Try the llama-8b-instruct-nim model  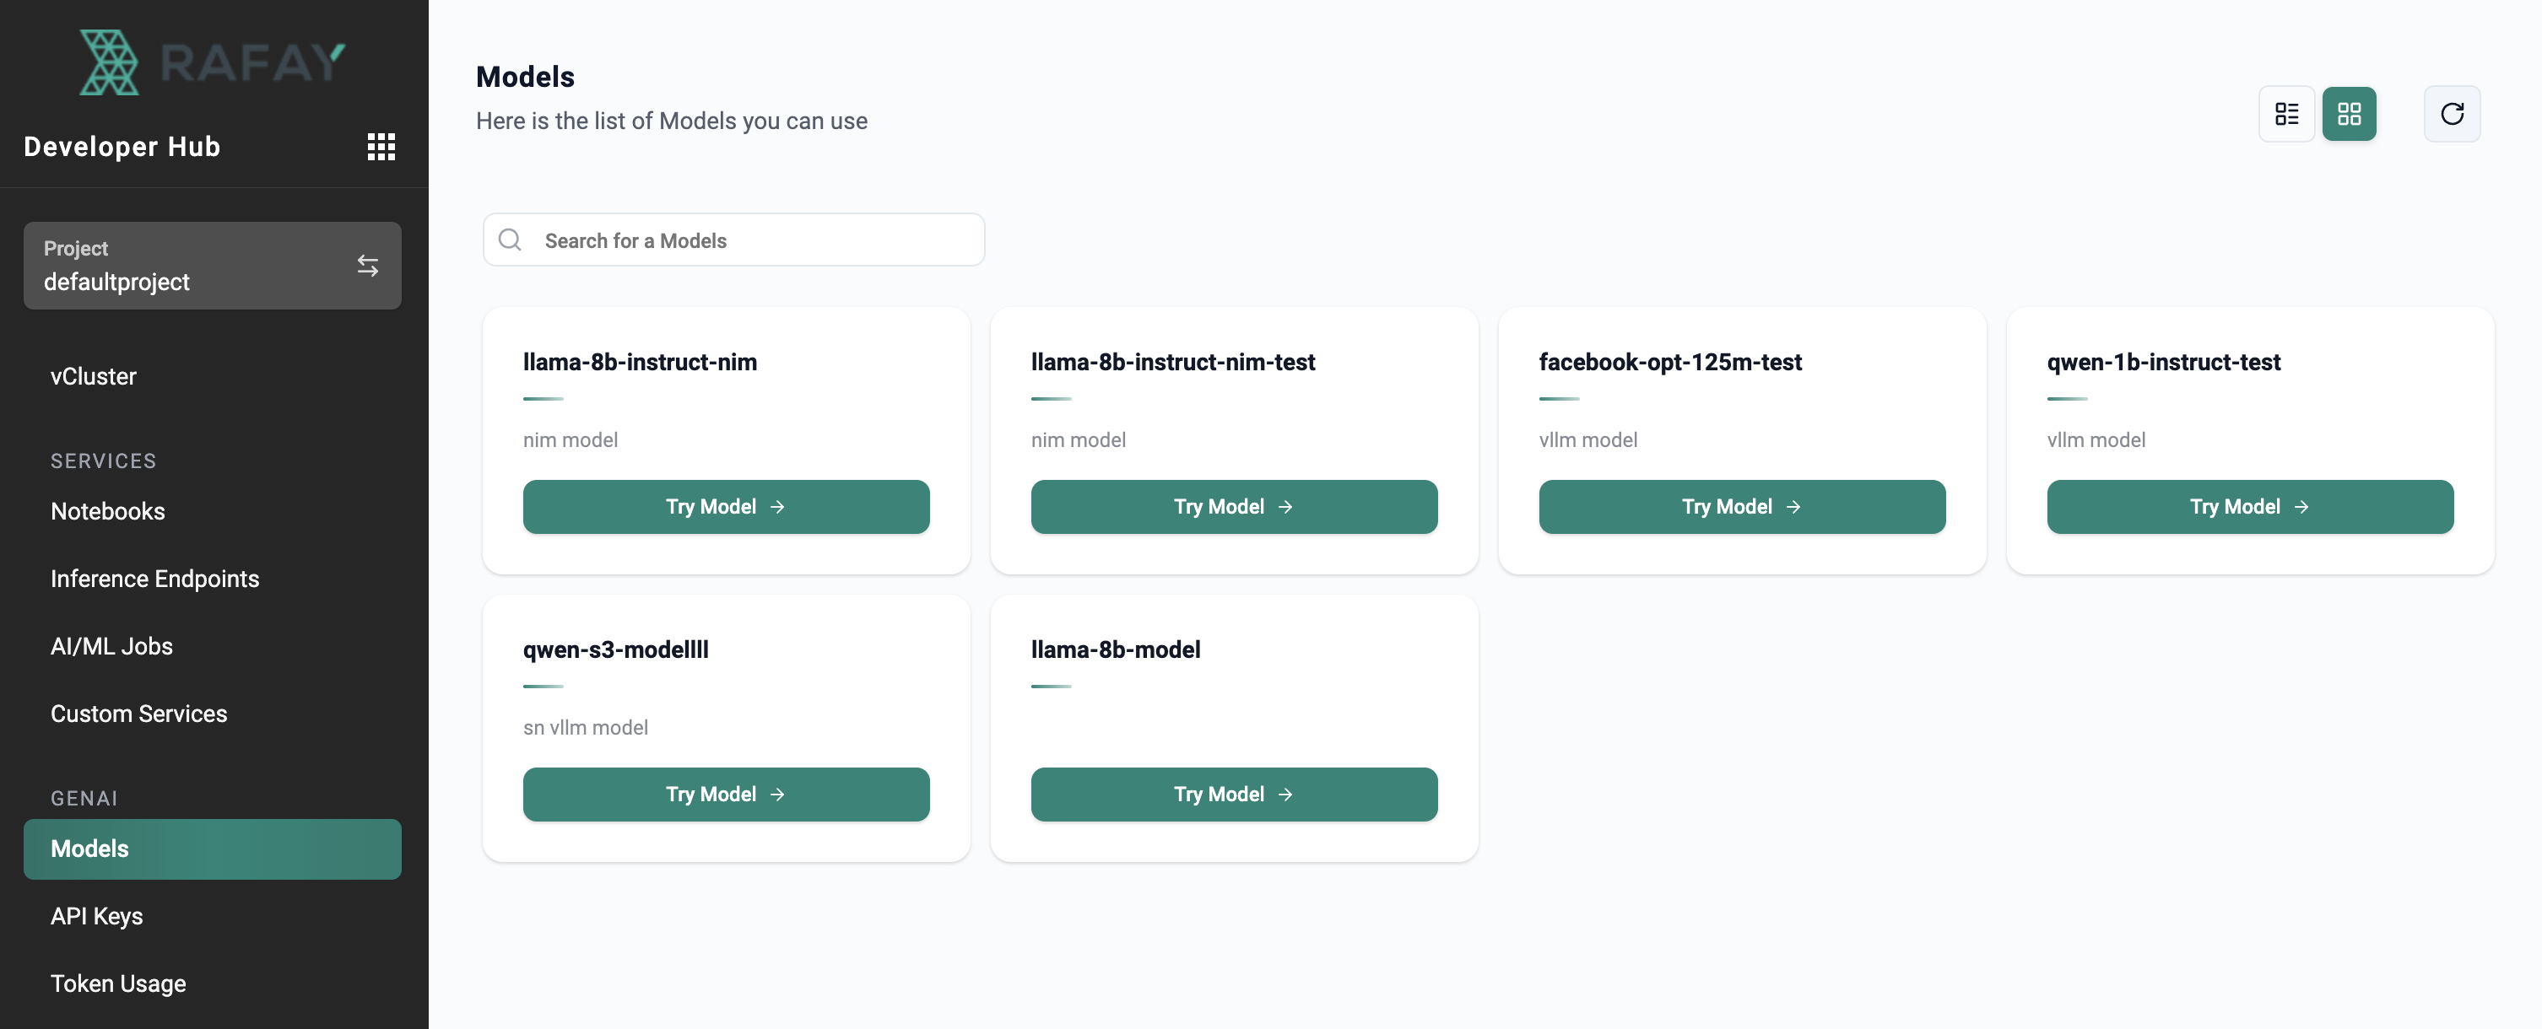[725, 507]
